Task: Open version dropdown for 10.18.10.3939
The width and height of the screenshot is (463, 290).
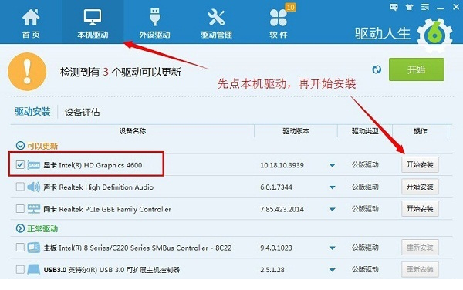Action: tap(332, 165)
